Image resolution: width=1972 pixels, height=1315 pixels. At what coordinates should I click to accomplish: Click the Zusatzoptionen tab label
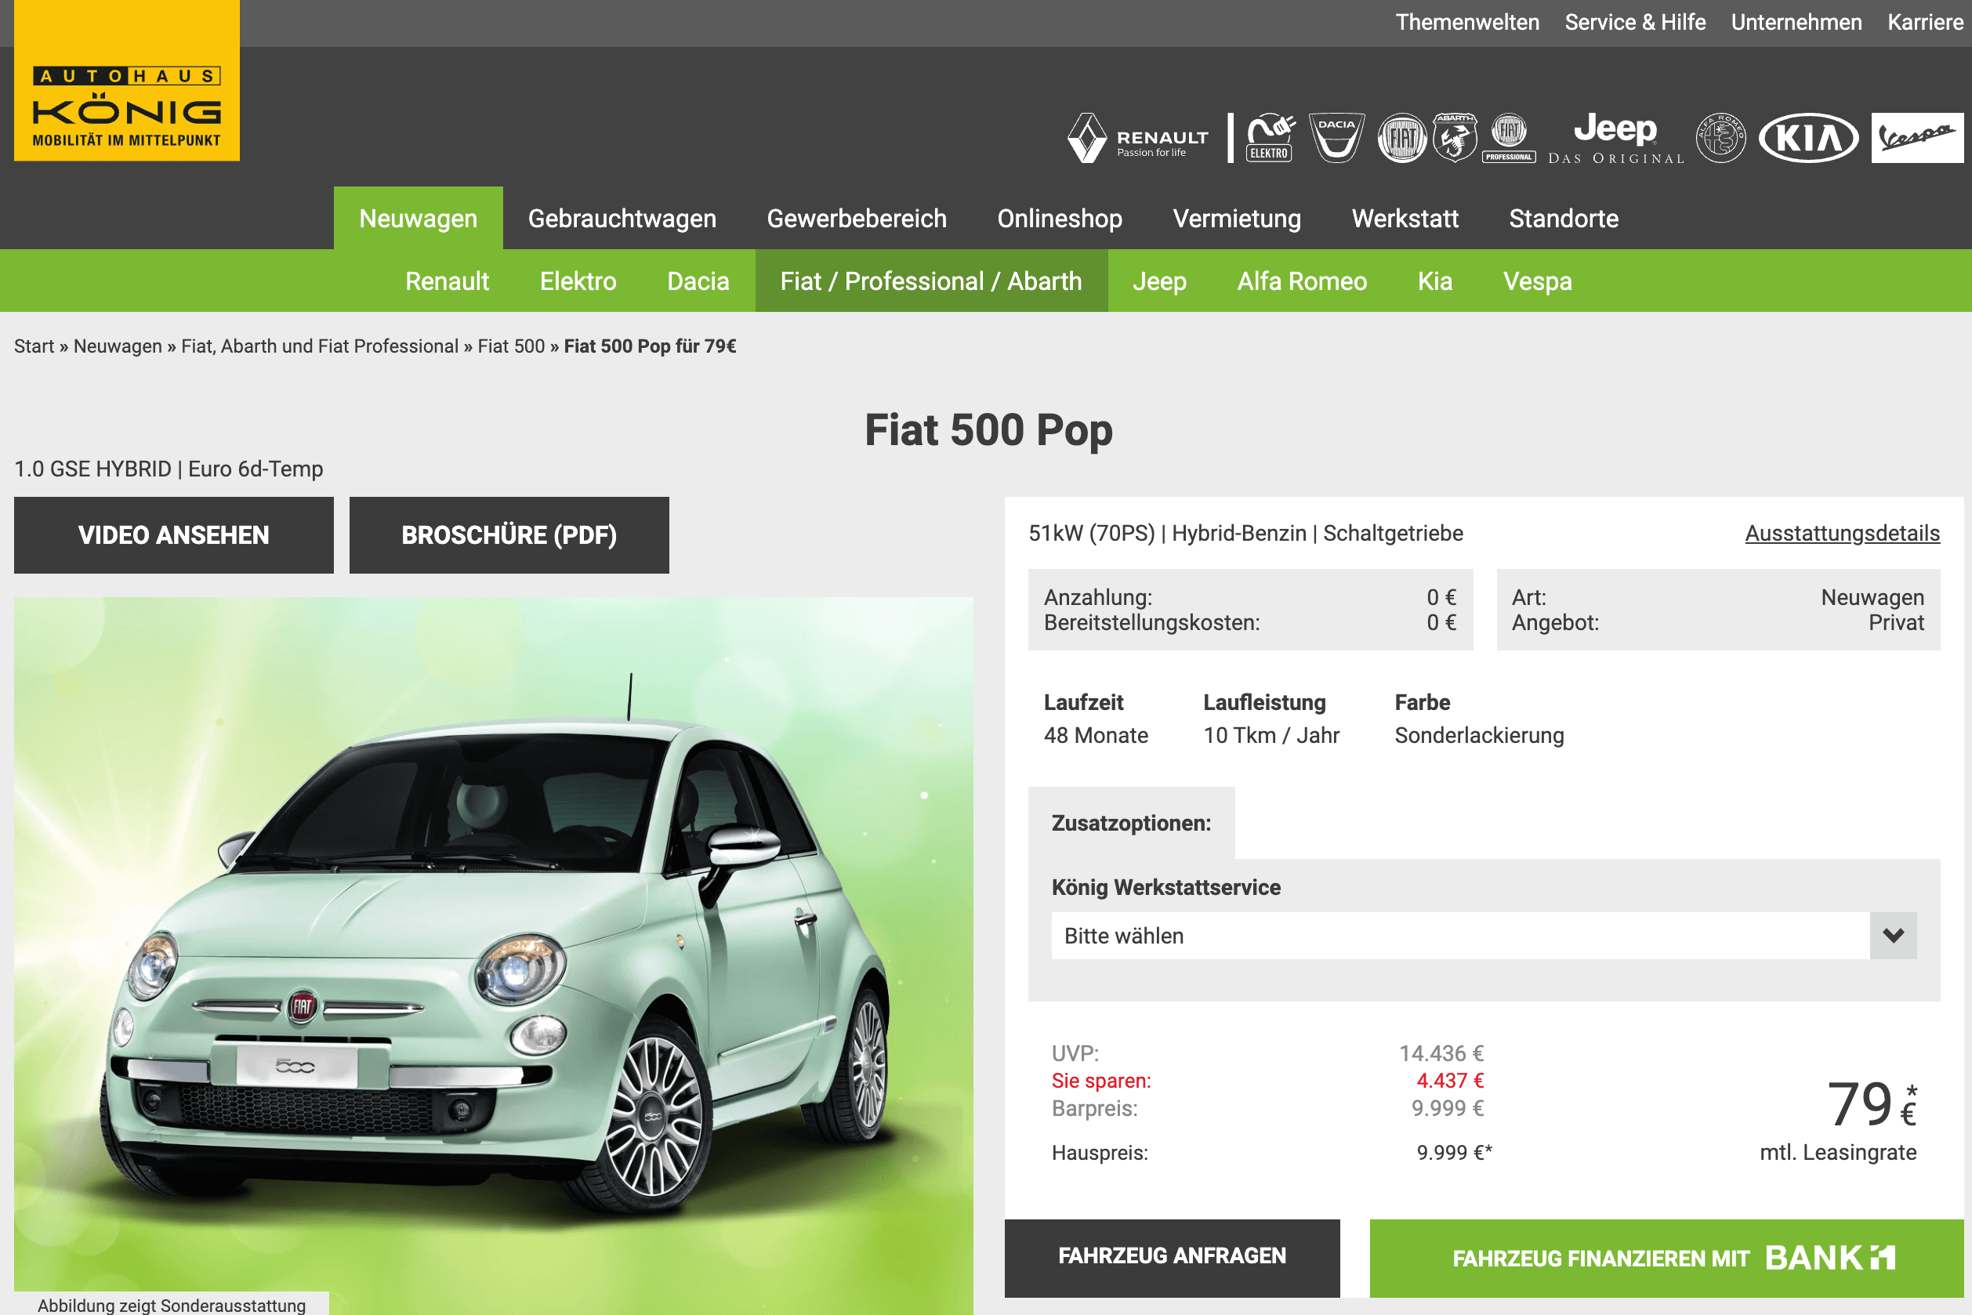pos(1131,824)
